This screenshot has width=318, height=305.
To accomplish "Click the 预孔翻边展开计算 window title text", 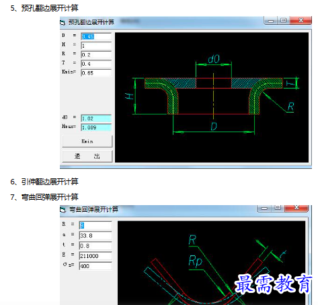I will click(91, 22).
